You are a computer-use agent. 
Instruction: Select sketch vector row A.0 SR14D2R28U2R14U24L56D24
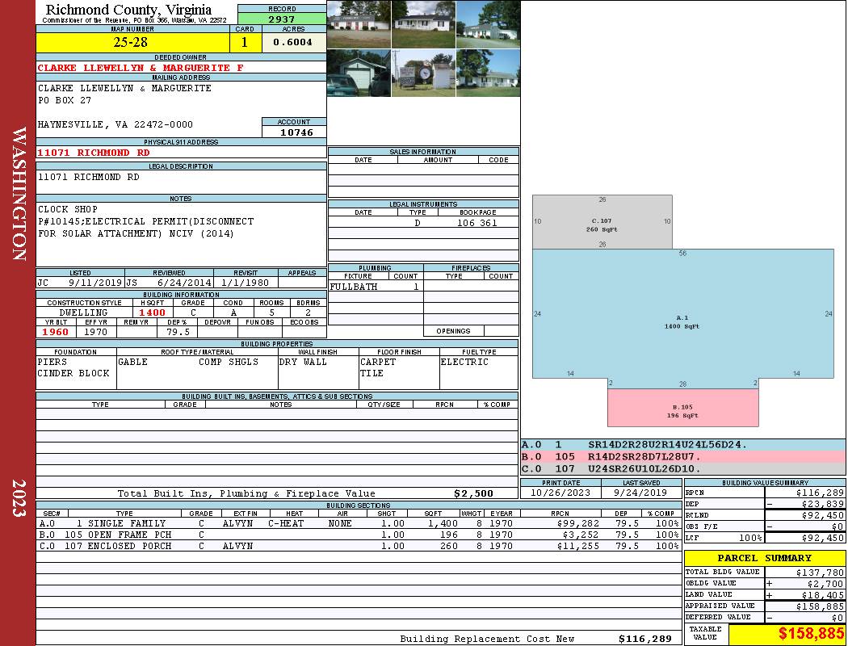[x=682, y=445]
